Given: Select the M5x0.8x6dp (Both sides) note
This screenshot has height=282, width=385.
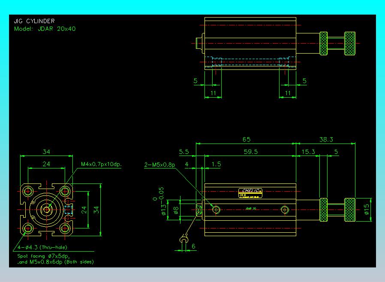Looking at the screenshot, I should (x=62, y=262).
